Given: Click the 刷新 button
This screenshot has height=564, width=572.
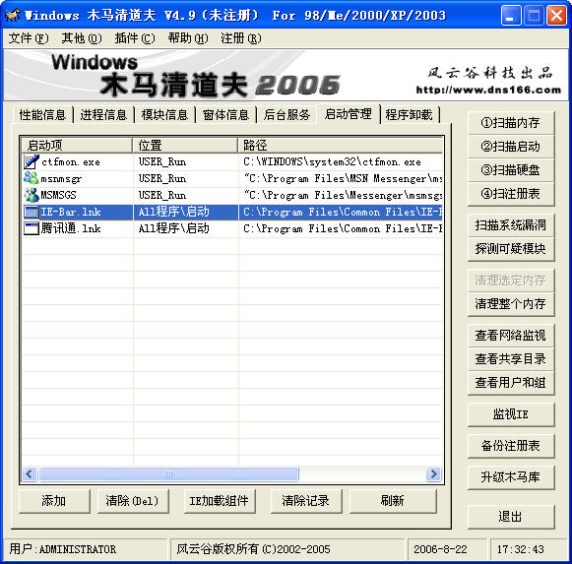Looking at the screenshot, I should (393, 501).
